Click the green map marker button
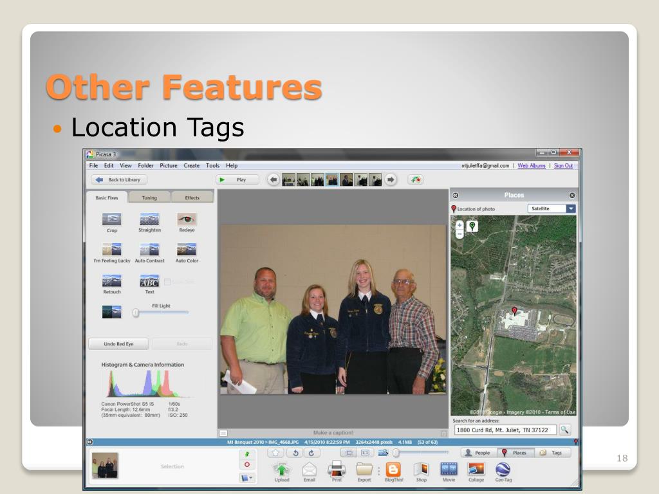 (x=472, y=227)
